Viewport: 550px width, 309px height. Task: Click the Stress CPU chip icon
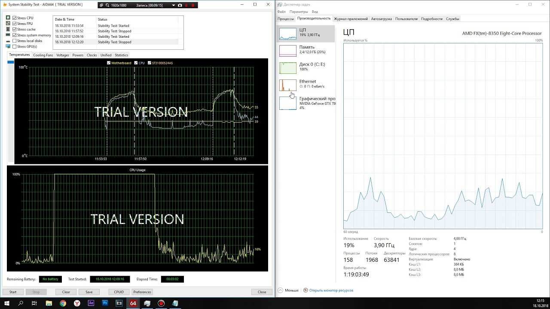click(8, 18)
